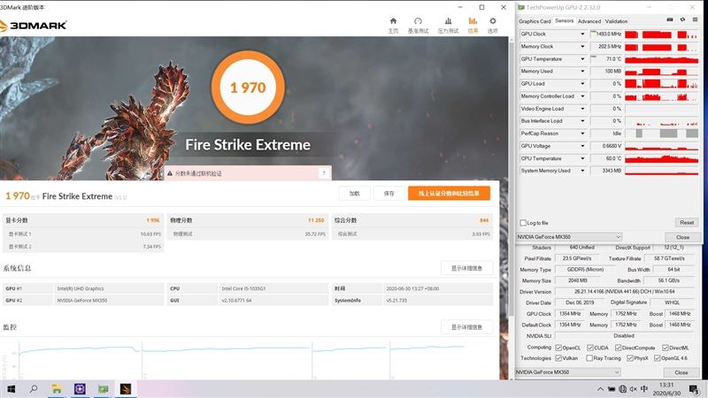Click the network globe tray icon
This screenshot has height=398, width=708.
point(623,389)
